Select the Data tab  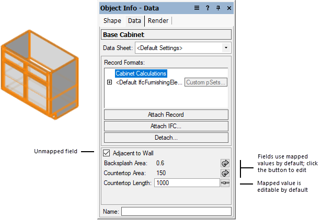tap(134, 21)
